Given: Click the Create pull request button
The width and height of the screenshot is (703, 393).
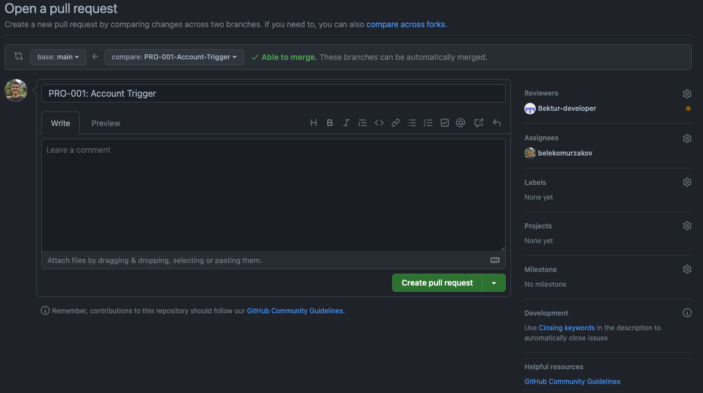Looking at the screenshot, I should click(437, 283).
